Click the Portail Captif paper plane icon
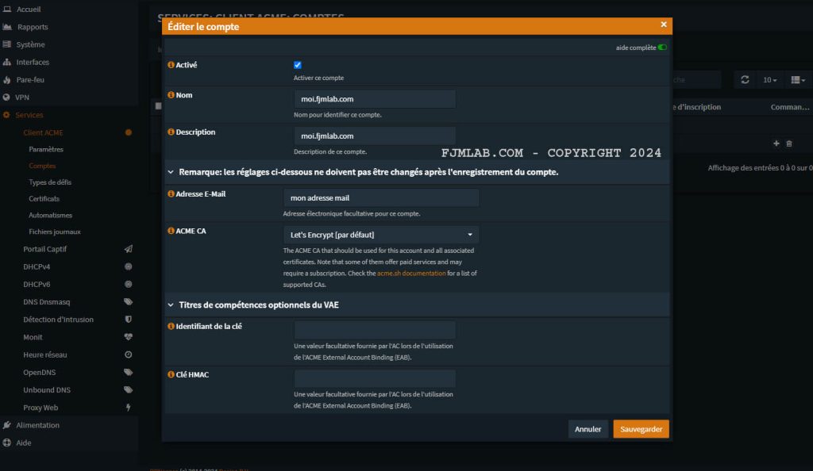Image resolution: width=813 pixels, height=471 pixels. click(x=128, y=249)
